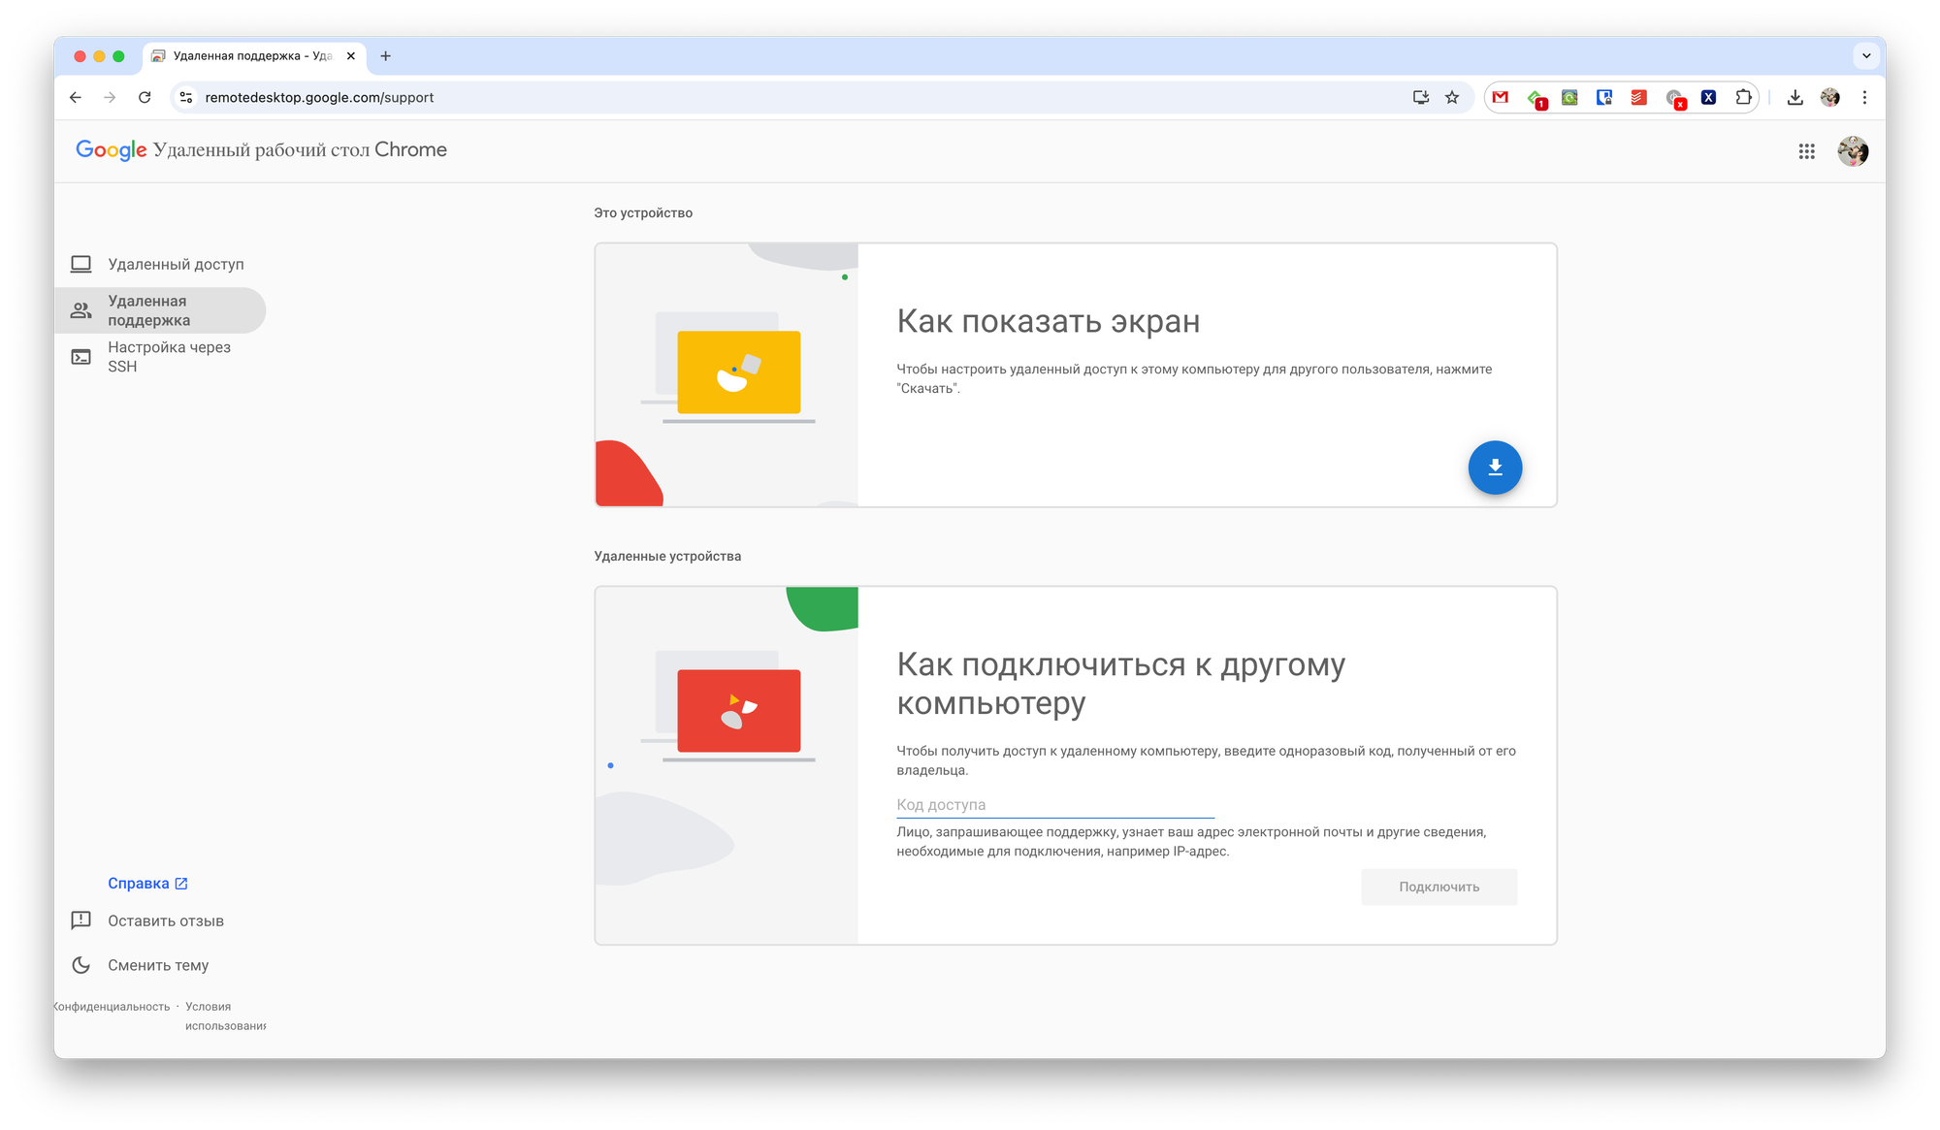Click install app icon in address bar
1940x1130 pixels.
pyautogui.click(x=1421, y=97)
